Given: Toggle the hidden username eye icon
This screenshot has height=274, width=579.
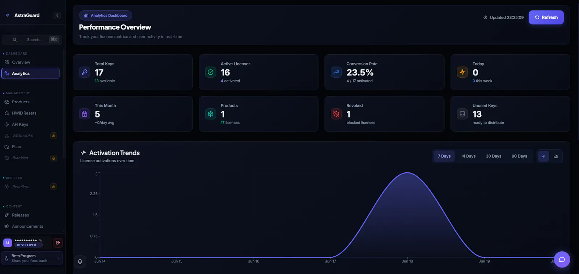Looking at the screenshot, I should [x=41, y=240].
